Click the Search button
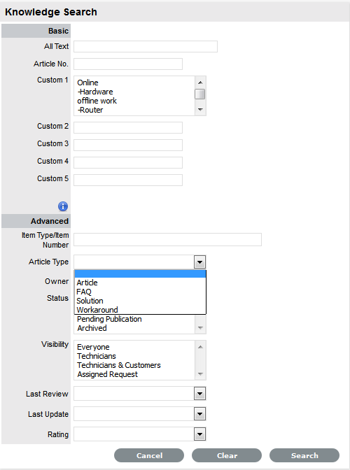Screen dimensions: 350x470 click(304, 455)
